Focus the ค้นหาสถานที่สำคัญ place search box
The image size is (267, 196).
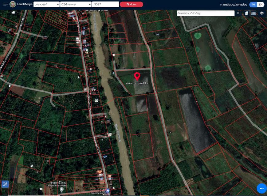pos(206,13)
